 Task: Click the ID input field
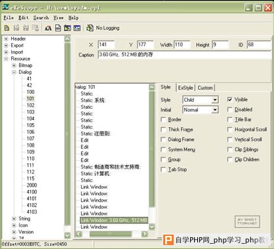coord(259,45)
